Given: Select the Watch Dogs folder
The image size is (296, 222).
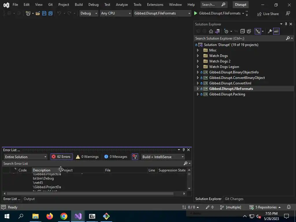Looking at the screenshot, I should [x=219, y=56].
